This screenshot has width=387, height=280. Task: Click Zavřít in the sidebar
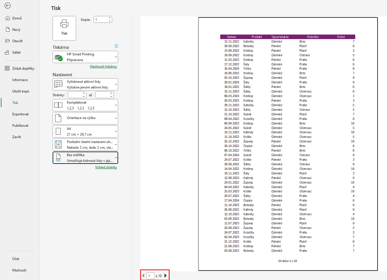point(17,137)
